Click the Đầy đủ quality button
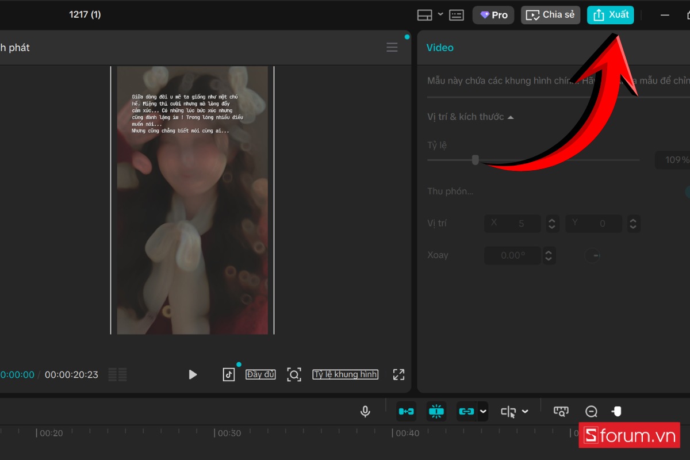690x460 pixels. [x=260, y=375]
